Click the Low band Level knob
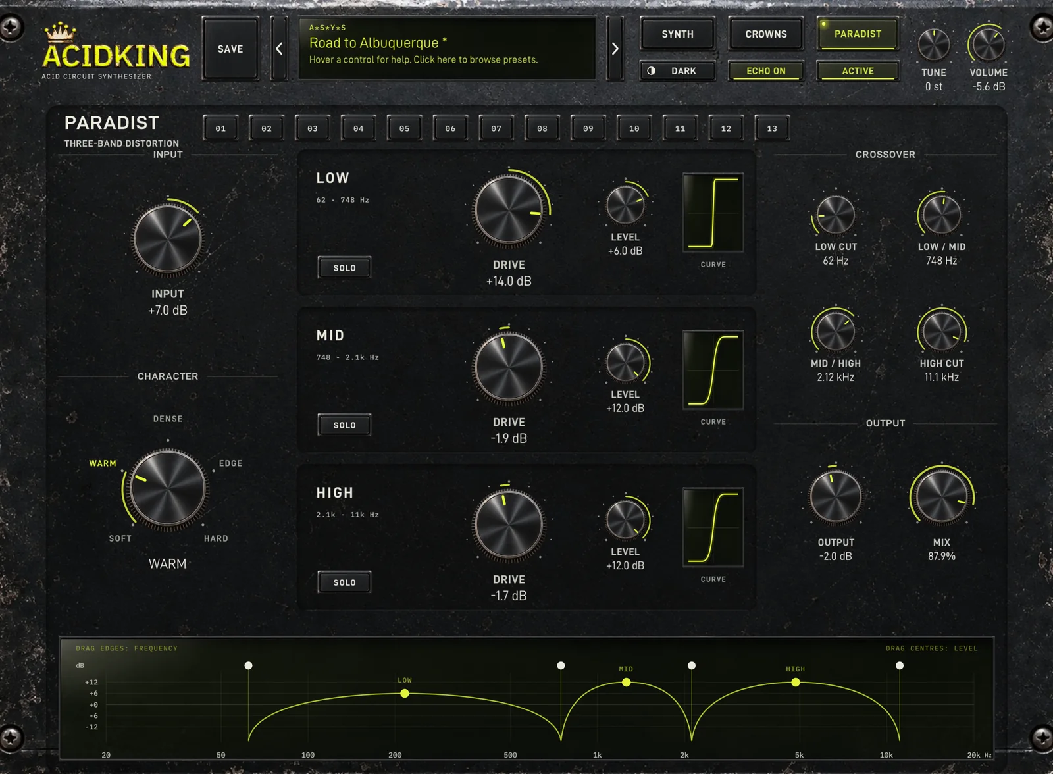 click(x=625, y=205)
